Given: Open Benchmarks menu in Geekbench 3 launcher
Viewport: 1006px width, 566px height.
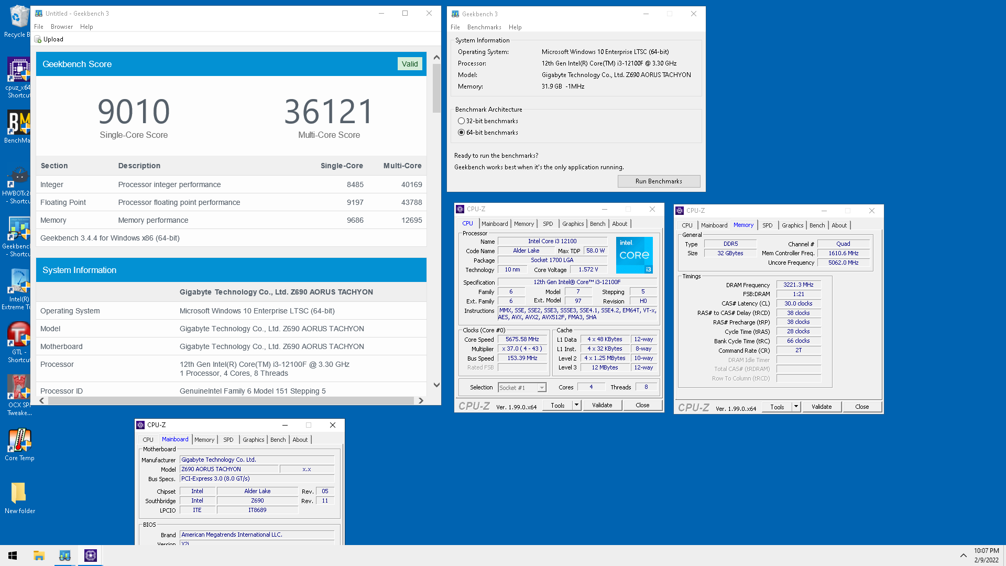Looking at the screenshot, I should pos(484,27).
